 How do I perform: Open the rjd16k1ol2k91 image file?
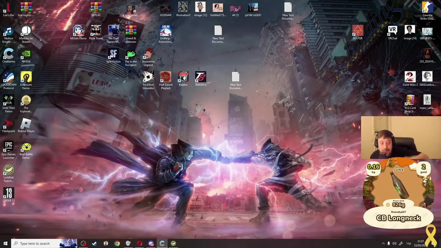tap(253, 9)
